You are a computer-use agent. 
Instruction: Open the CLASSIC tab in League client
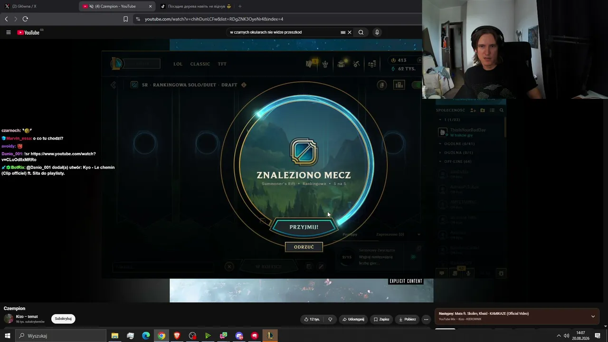coord(200,64)
